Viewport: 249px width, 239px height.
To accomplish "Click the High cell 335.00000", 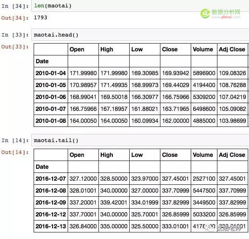I will tap(114, 226).
